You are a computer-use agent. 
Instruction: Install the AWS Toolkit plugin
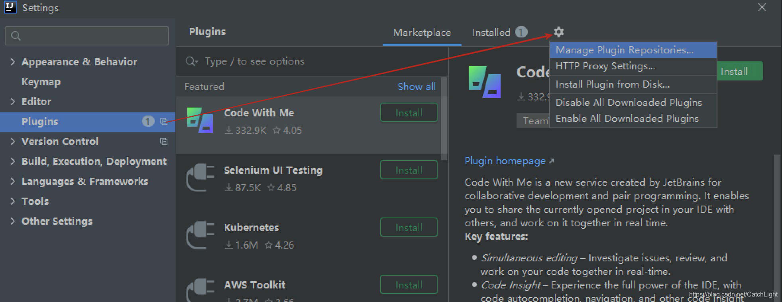[409, 285]
